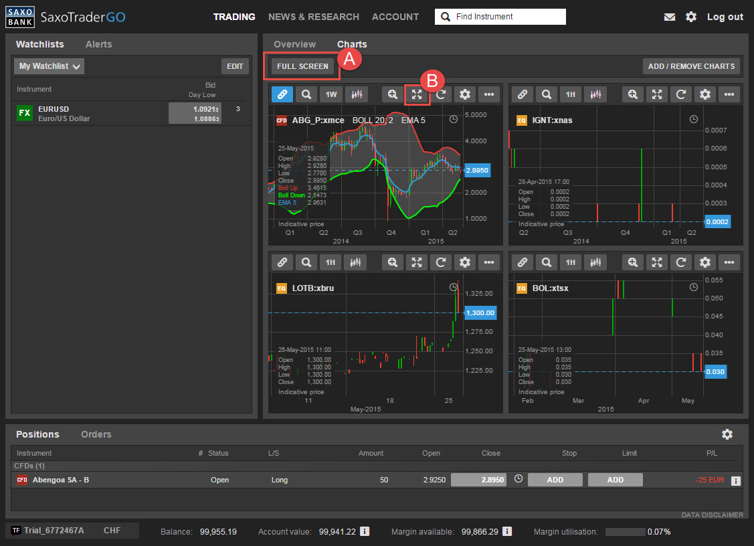Maximize the ABG_P:xmce chart
This screenshot has height=546, width=754.
coord(417,94)
